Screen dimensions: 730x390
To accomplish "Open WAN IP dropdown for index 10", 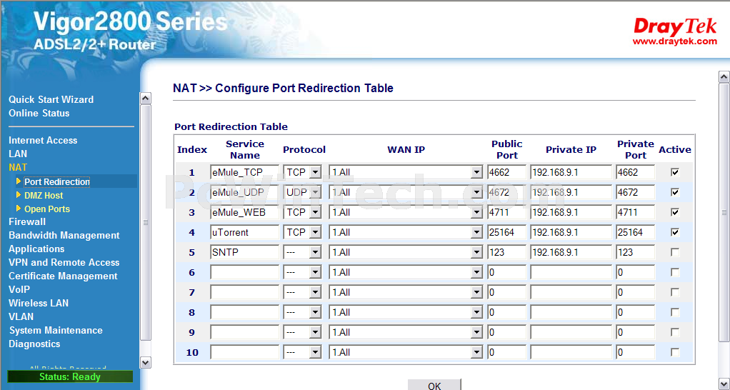I will 406,352.
